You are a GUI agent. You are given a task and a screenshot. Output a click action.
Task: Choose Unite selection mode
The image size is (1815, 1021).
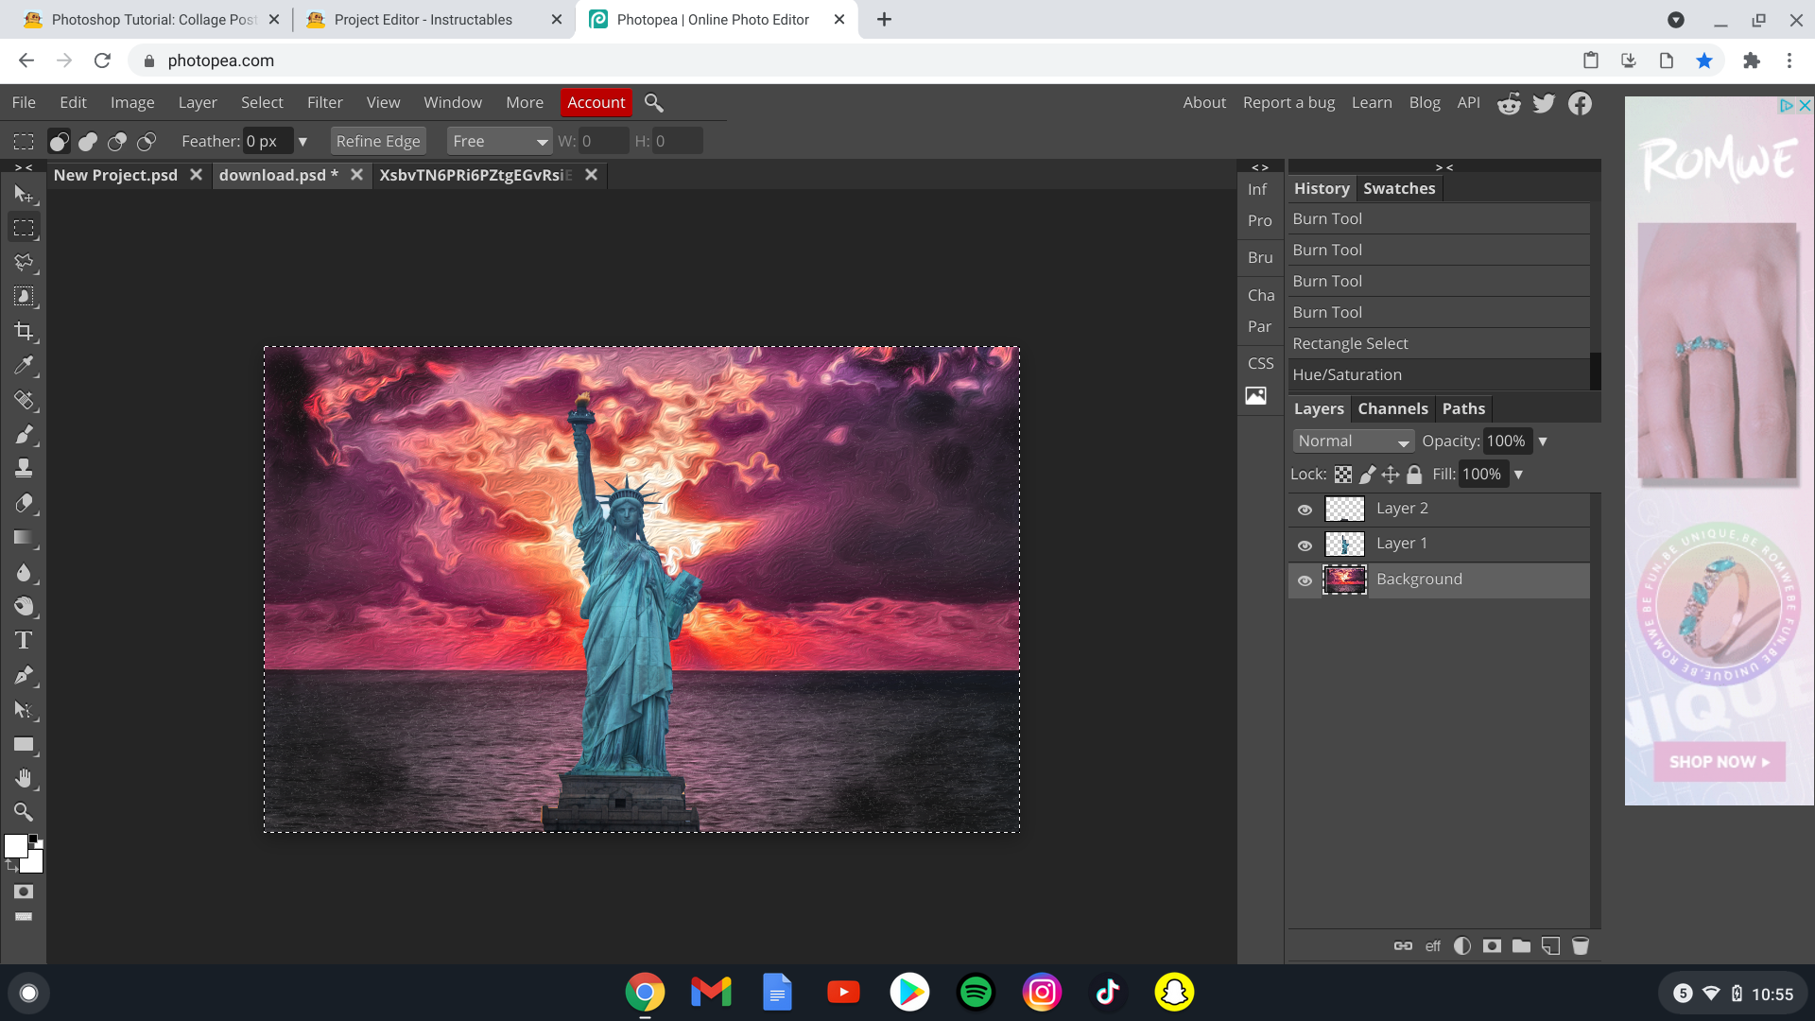tap(88, 141)
